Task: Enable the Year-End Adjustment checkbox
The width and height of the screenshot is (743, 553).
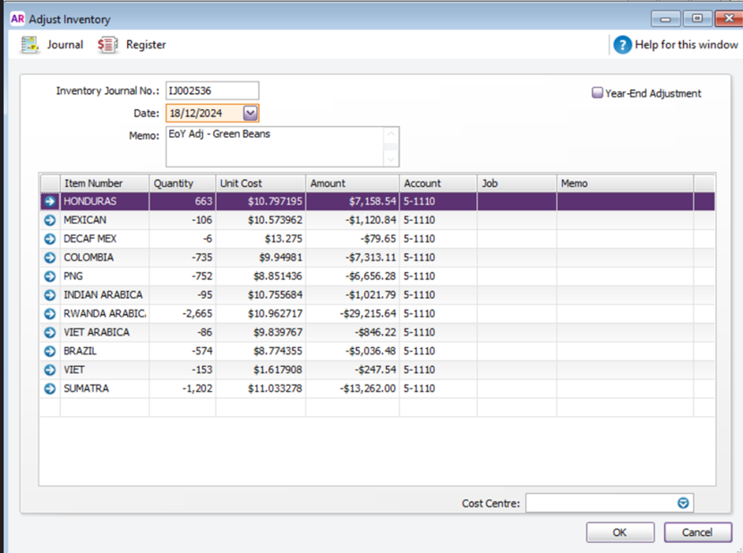Action: pos(597,93)
